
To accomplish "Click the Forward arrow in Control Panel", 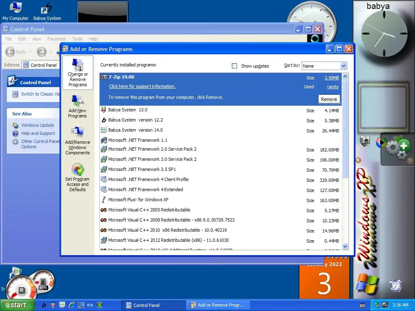I will (42, 52).
